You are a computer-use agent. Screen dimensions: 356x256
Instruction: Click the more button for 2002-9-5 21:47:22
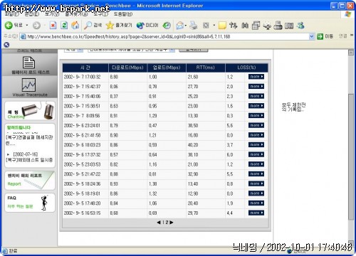[x=256, y=174]
